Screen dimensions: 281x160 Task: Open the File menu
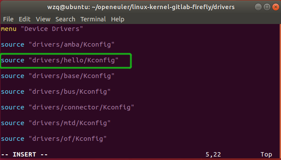(x=8, y=19)
